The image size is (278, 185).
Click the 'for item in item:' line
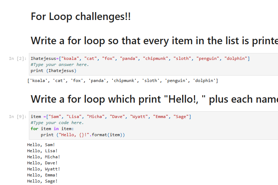[x=52, y=129]
